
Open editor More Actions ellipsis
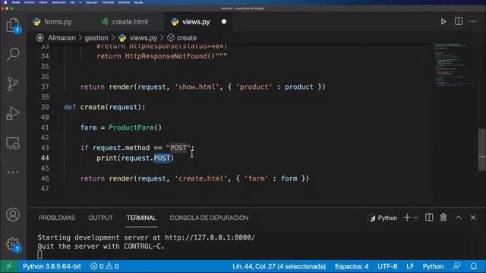(473, 21)
